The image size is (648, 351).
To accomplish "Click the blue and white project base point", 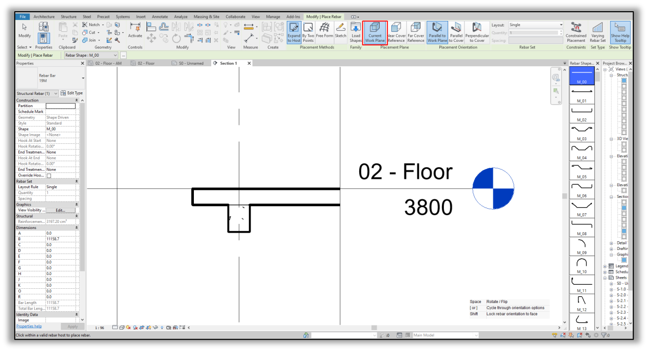I will coord(493,188).
